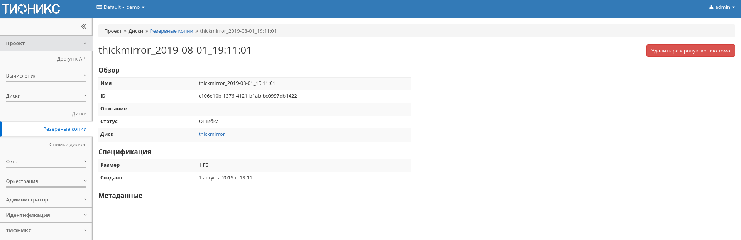This screenshot has width=741, height=240.
Task: Expand the ТИОНИКС sidebar section
Action: coord(46,231)
